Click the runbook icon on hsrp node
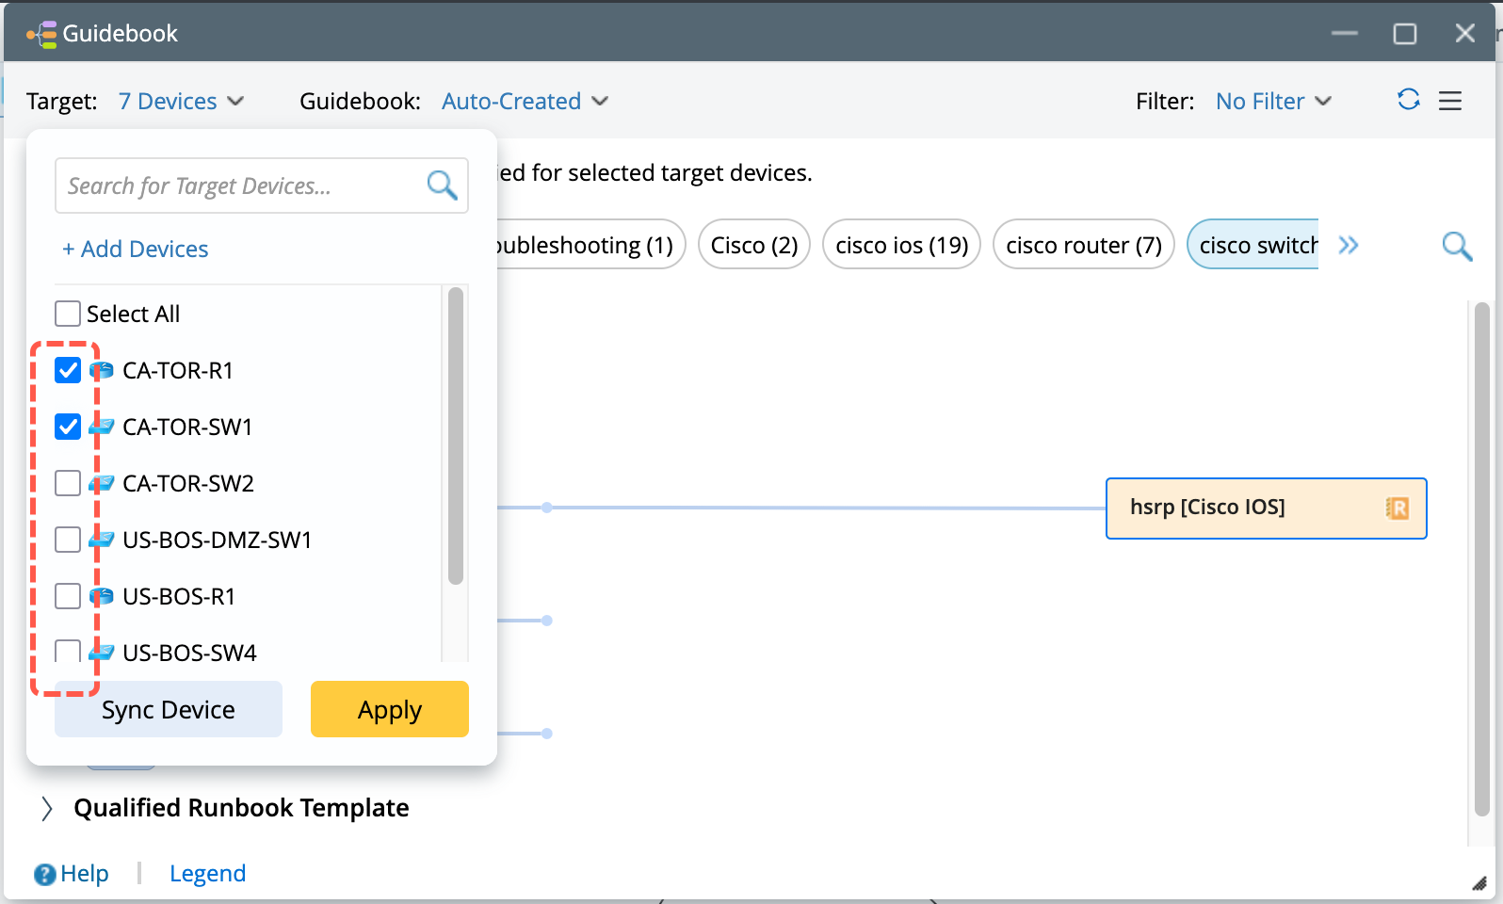 [1398, 508]
